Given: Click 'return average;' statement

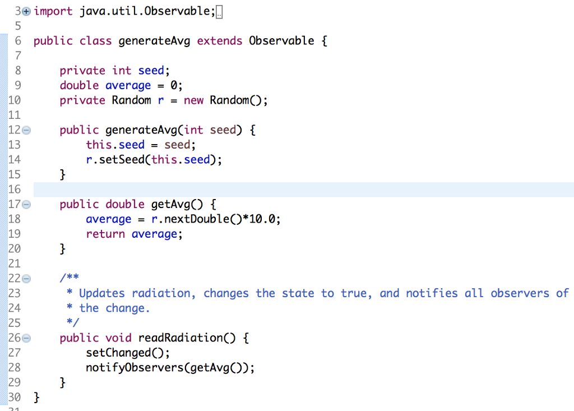Looking at the screenshot, I should click(134, 234).
